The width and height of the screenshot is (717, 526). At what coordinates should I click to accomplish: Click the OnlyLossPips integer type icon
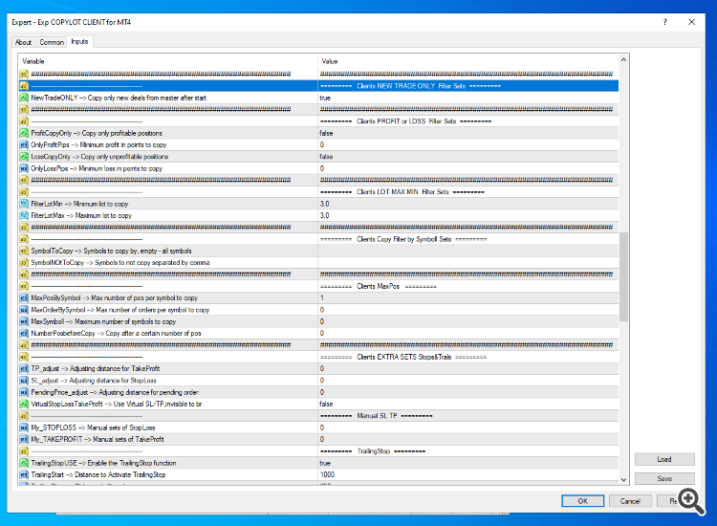pos(24,168)
